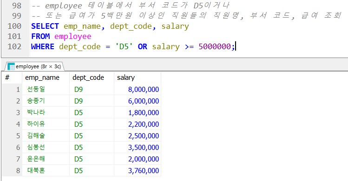Click the # row-number column header

pos(12,78)
